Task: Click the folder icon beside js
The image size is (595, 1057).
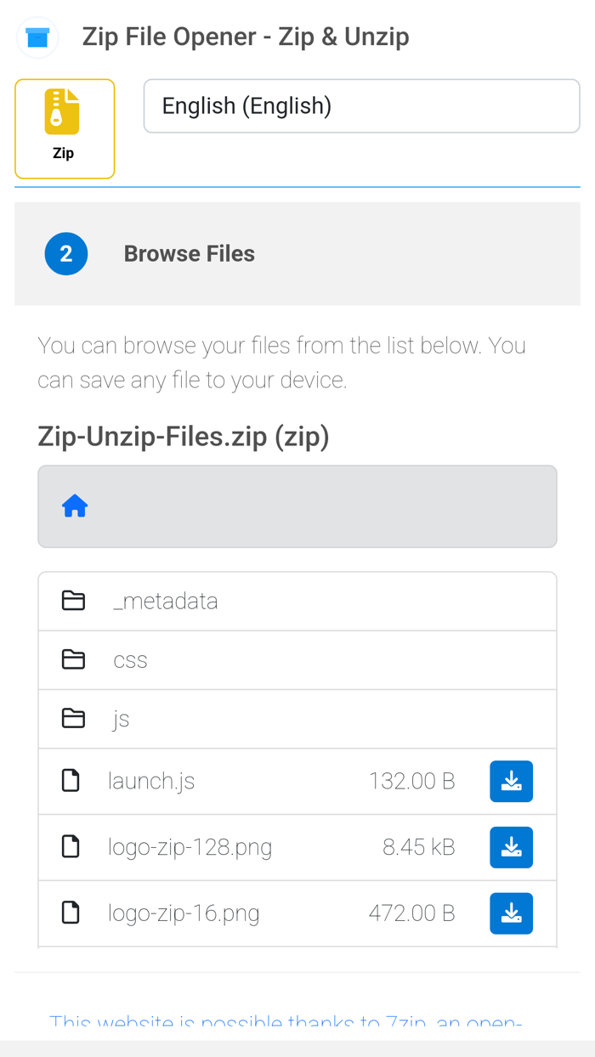Action: 73,718
